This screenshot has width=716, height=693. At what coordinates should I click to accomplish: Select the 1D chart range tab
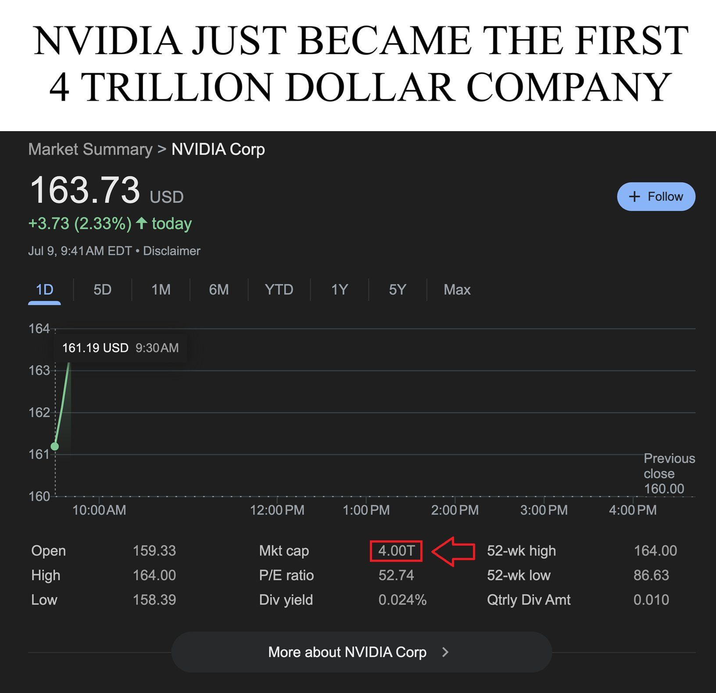pyautogui.click(x=44, y=290)
